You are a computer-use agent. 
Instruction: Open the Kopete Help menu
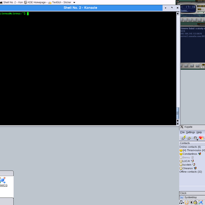pyautogui.click(x=199, y=132)
